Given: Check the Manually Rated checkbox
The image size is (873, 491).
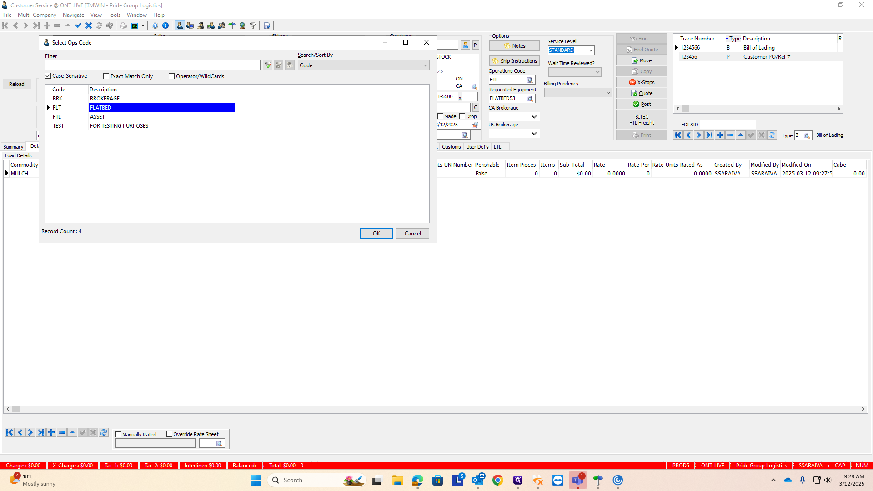Looking at the screenshot, I should click(119, 435).
